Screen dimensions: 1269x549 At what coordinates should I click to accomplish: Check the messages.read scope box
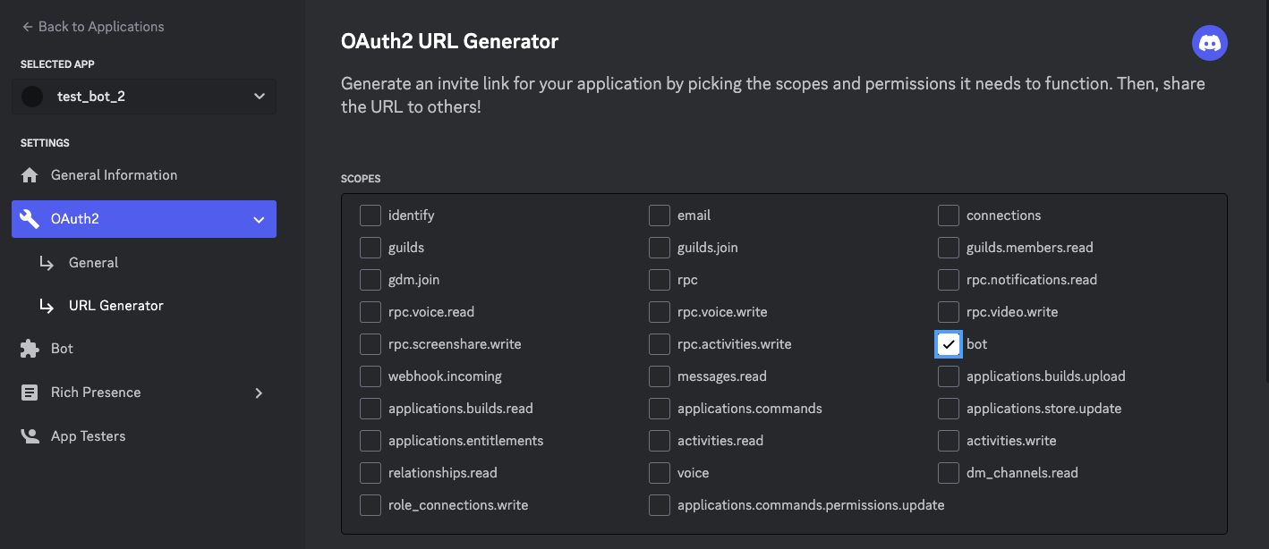coord(660,376)
